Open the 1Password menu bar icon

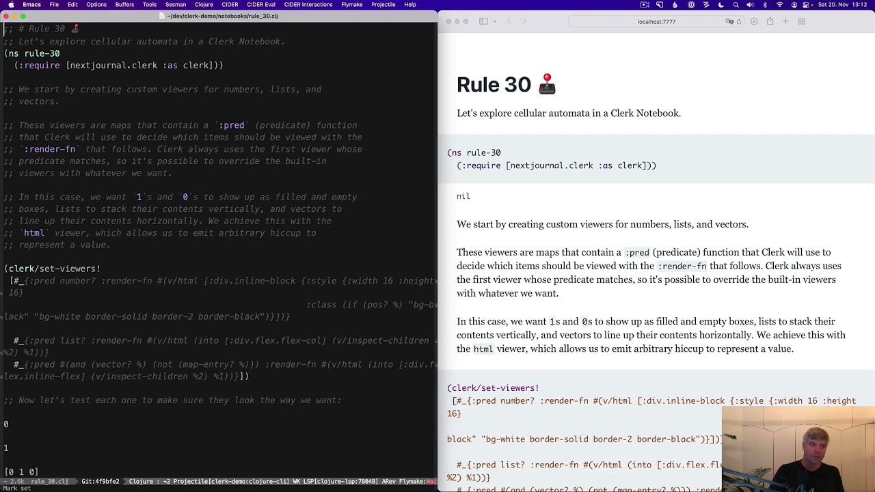[691, 5]
